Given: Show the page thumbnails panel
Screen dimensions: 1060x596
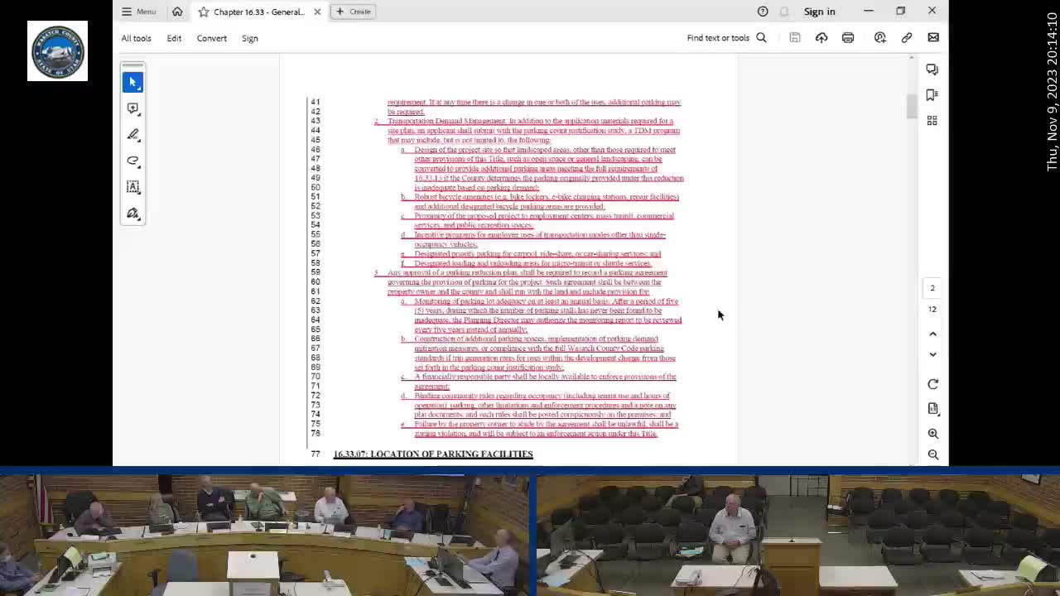Looking at the screenshot, I should (x=932, y=121).
